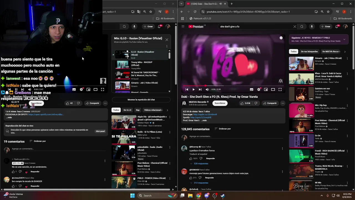Open settings gear in Duki video player
Screen dimensions: 355x200
259,89
